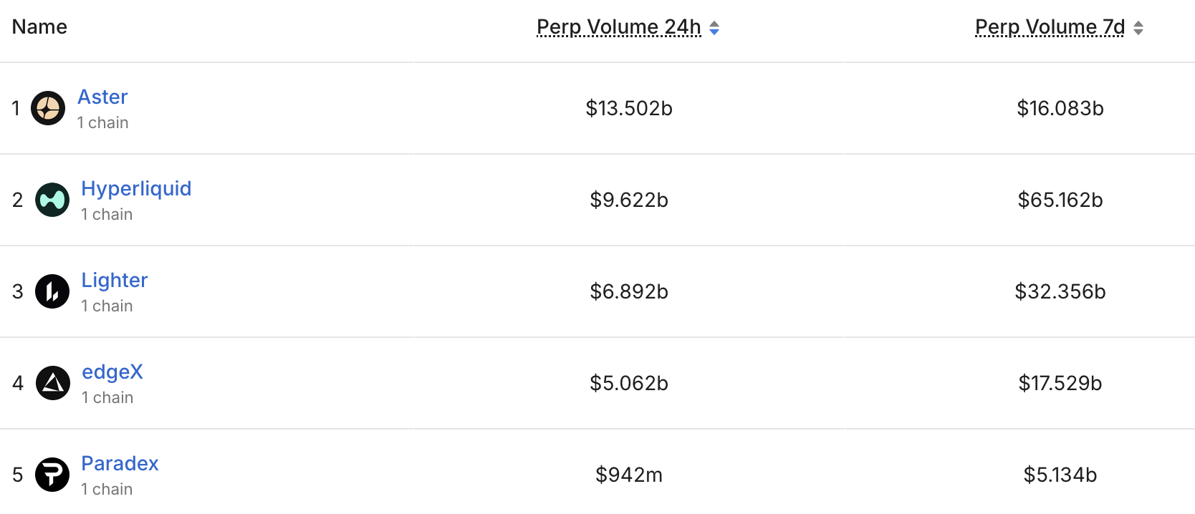Click the Aster protocol logo icon

[48, 108]
